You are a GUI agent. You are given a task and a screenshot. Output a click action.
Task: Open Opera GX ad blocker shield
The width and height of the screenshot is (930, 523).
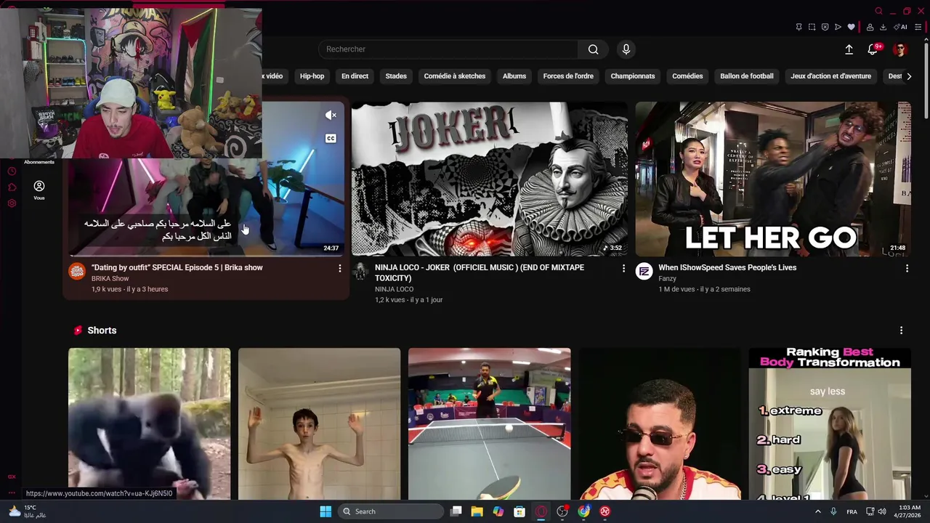pyautogui.click(x=825, y=27)
